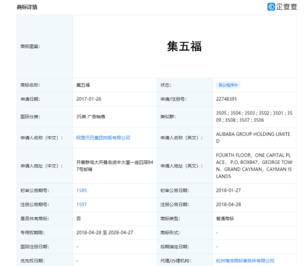
Task: Click the 状态 label
Action: (166, 85)
